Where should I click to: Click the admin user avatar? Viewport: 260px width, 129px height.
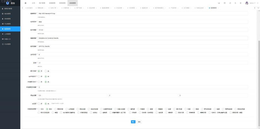[x=247, y=3]
